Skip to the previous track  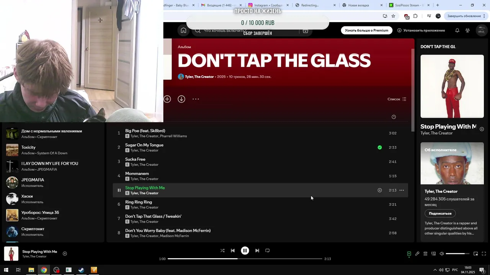(x=233, y=251)
